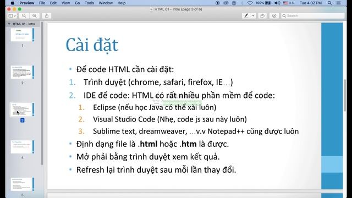Select page 4 thumbnail
Image resolution: width=352 pixels, height=198 pixels.
[x=22, y=147]
